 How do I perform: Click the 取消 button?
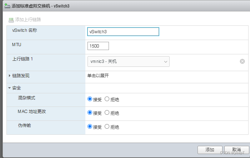[x=236, y=150]
